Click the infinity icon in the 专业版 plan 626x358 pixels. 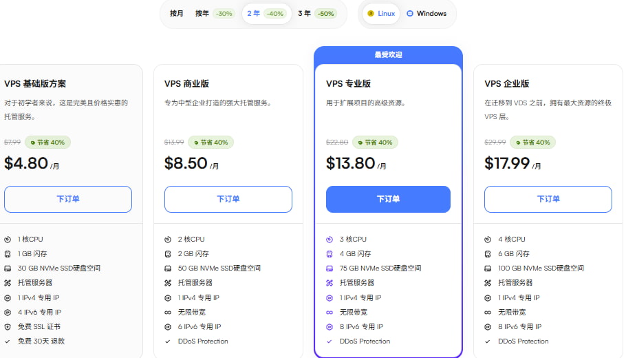(x=330, y=313)
